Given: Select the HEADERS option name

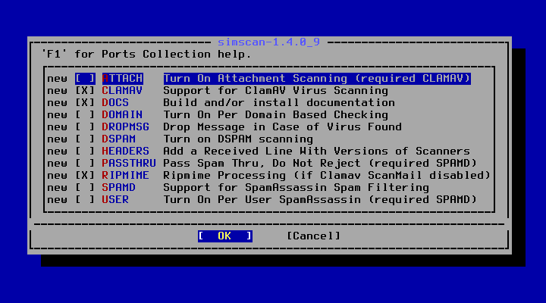Looking at the screenshot, I should pos(125,151).
